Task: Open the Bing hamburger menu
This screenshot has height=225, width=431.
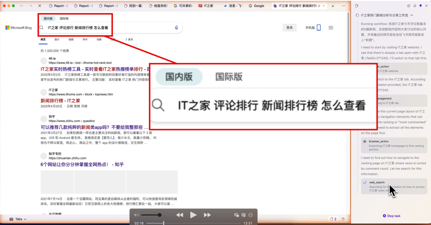Action: click(331, 28)
